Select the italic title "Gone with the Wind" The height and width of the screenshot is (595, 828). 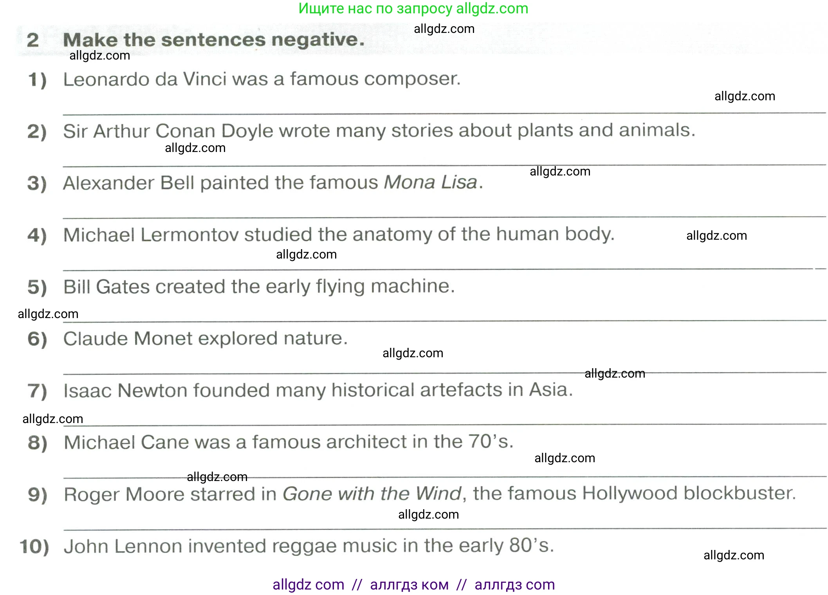pos(372,494)
